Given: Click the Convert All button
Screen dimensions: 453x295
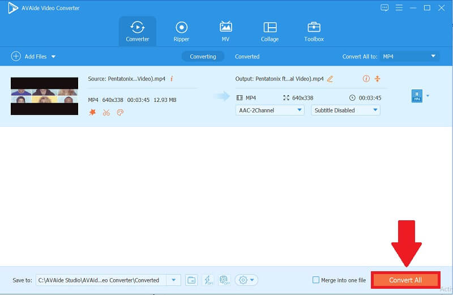Looking at the screenshot, I should pos(405,280).
